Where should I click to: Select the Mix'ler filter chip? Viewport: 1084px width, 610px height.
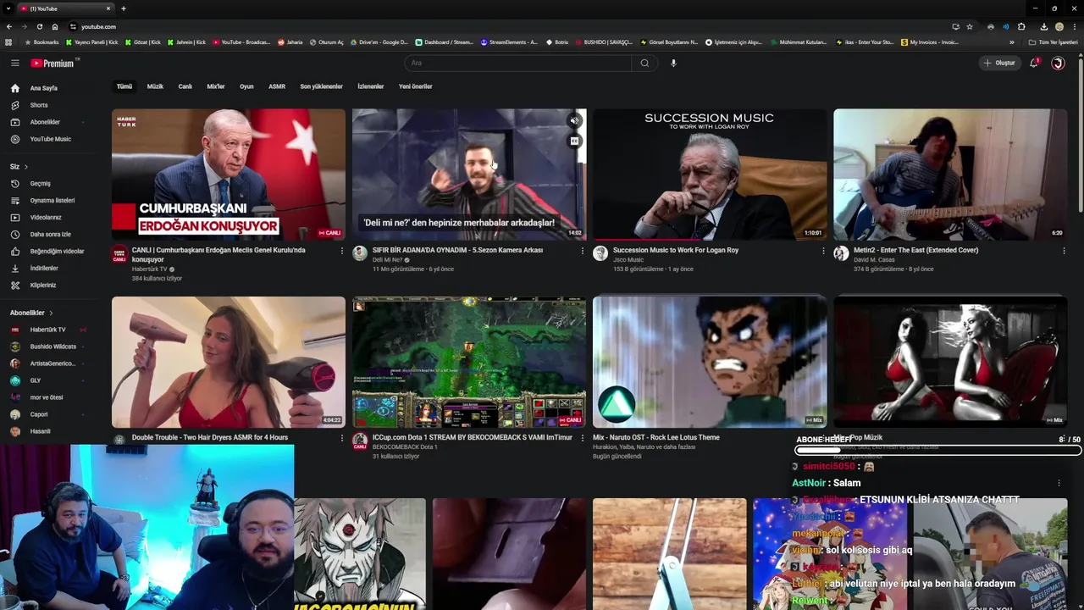coord(216,86)
